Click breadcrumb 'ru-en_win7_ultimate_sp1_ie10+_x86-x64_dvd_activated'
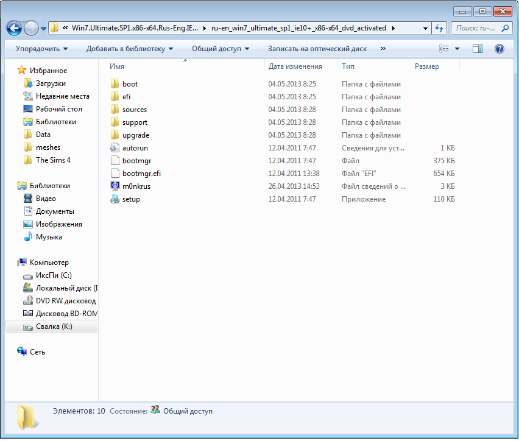 click(298, 28)
